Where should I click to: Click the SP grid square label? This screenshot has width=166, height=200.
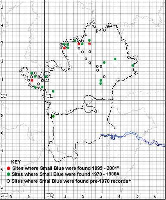pyautogui.click(x=4, y=96)
